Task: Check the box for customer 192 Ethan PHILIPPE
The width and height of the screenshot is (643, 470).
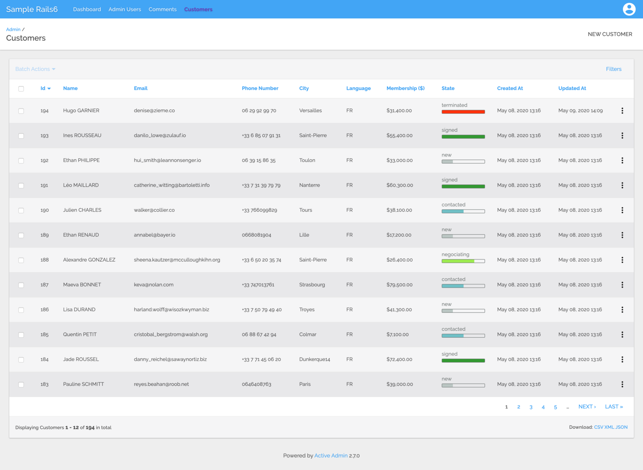Action: point(21,161)
